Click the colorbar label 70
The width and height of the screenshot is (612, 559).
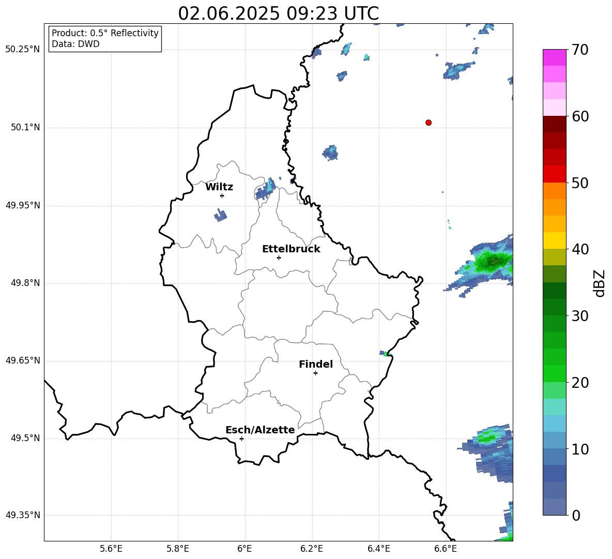(x=580, y=50)
